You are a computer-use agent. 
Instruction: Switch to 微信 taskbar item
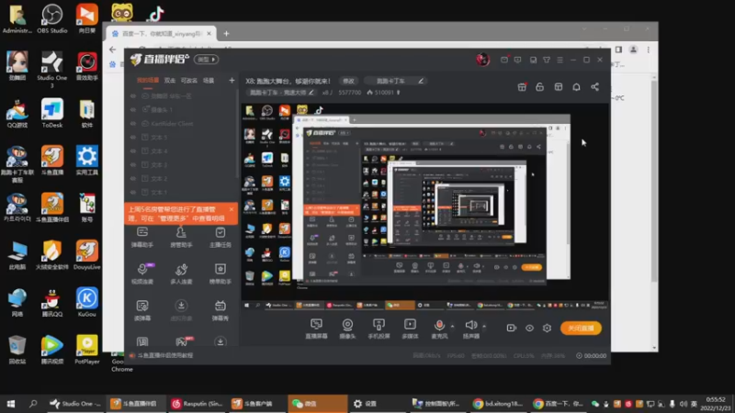(x=318, y=403)
